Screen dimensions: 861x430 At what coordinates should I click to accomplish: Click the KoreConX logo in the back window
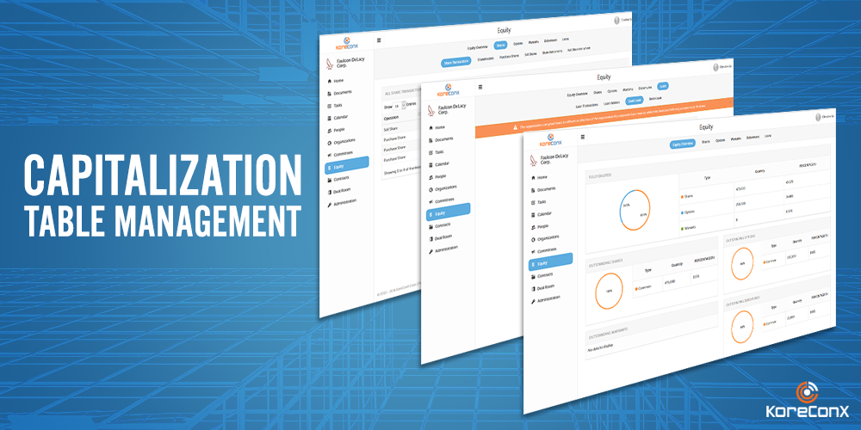(x=346, y=43)
